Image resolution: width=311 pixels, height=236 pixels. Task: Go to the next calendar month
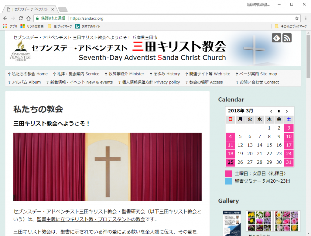click(287, 111)
